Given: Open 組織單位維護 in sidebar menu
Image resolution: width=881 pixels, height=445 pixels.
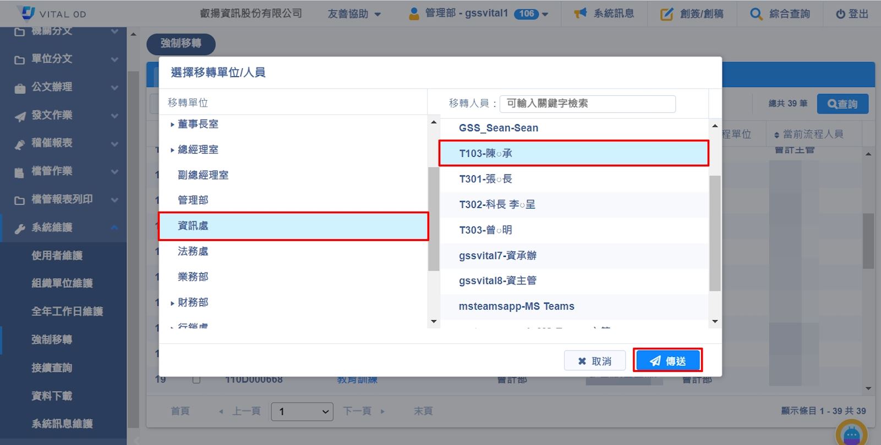Looking at the screenshot, I should point(62,283).
